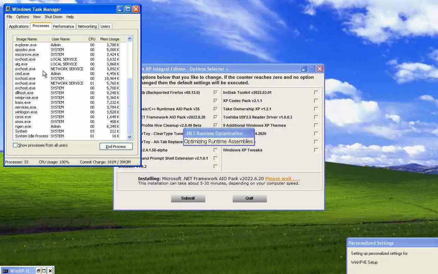Click the Quit button
Viewport: 438px width, 274px height.
click(x=249, y=198)
